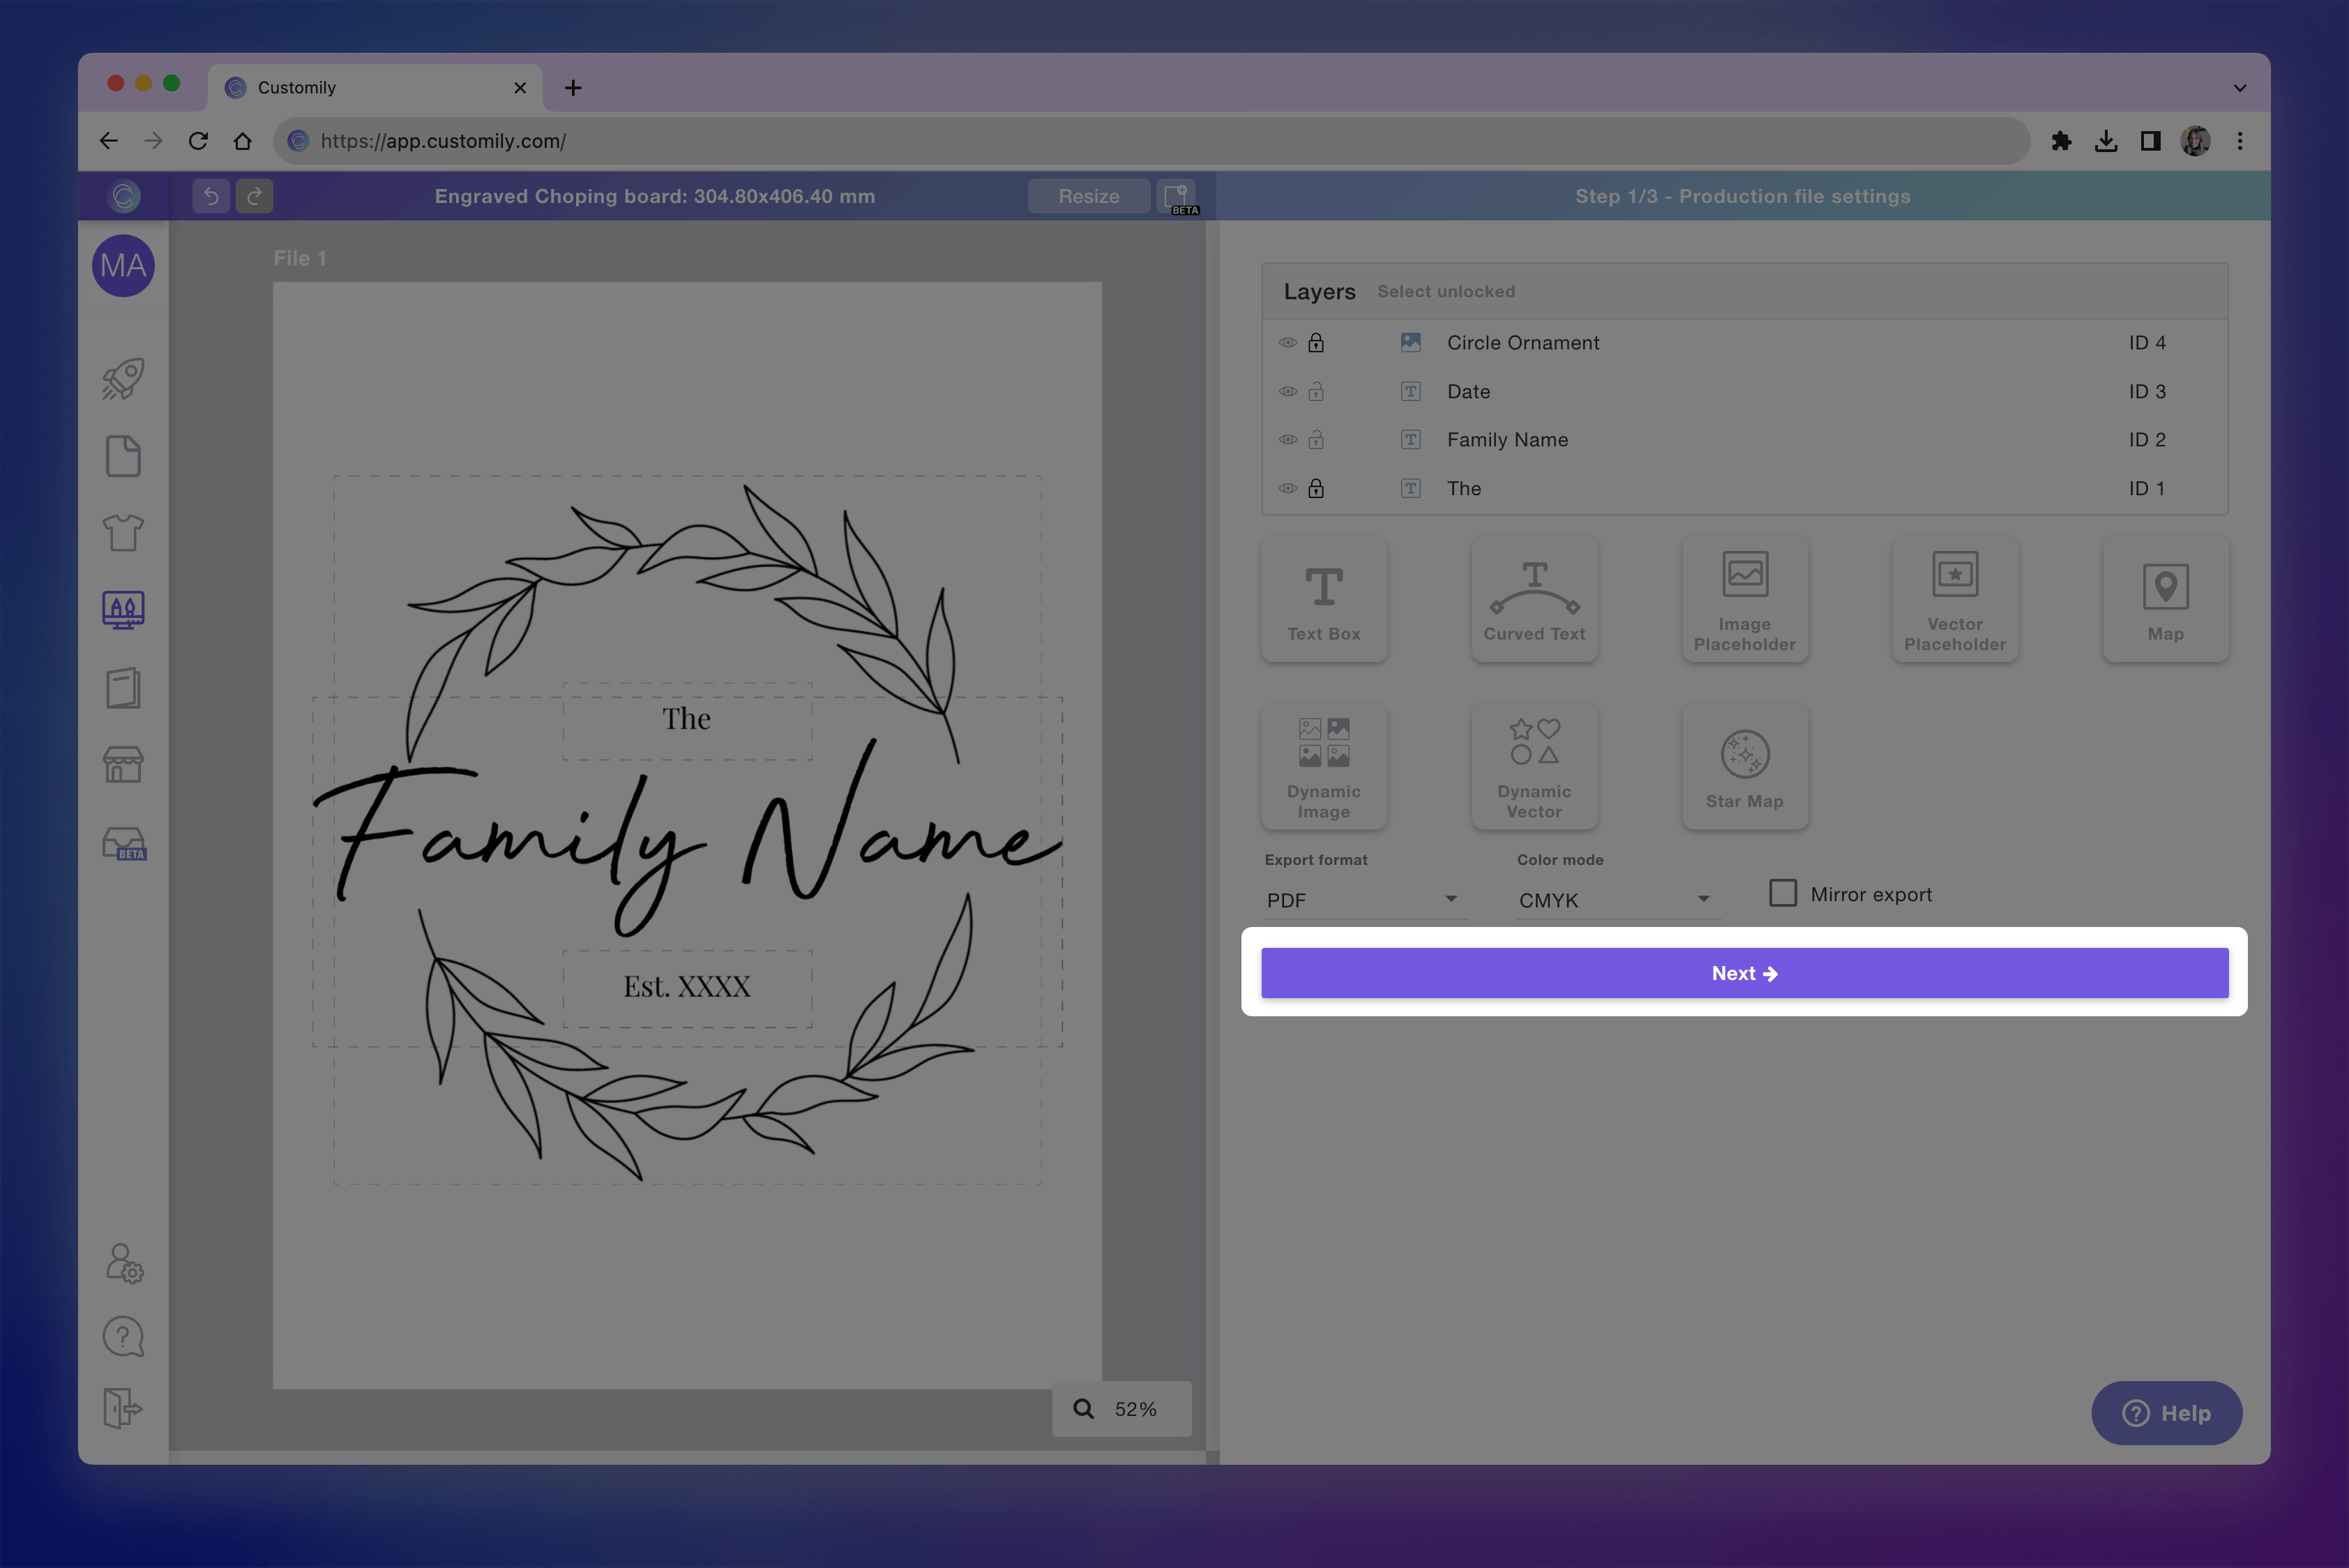Add a Curved Text element
This screenshot has width=2349, height=1568.
pyautogui.click(x=1534, y=599)
